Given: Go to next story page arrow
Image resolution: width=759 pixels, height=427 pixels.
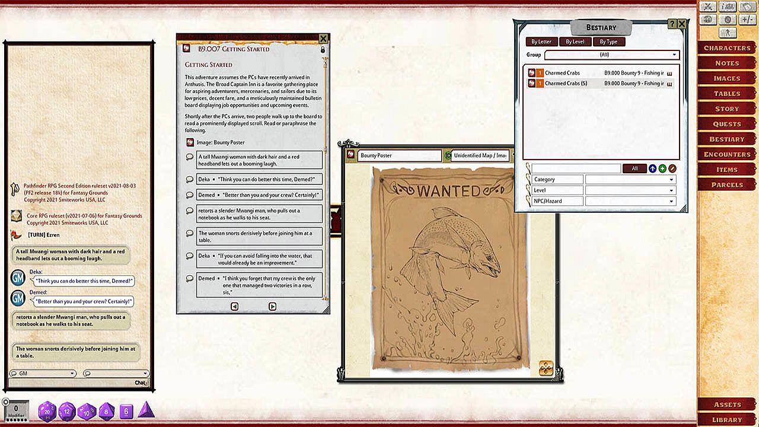Looking at the screenshot, I should (272, 307).
